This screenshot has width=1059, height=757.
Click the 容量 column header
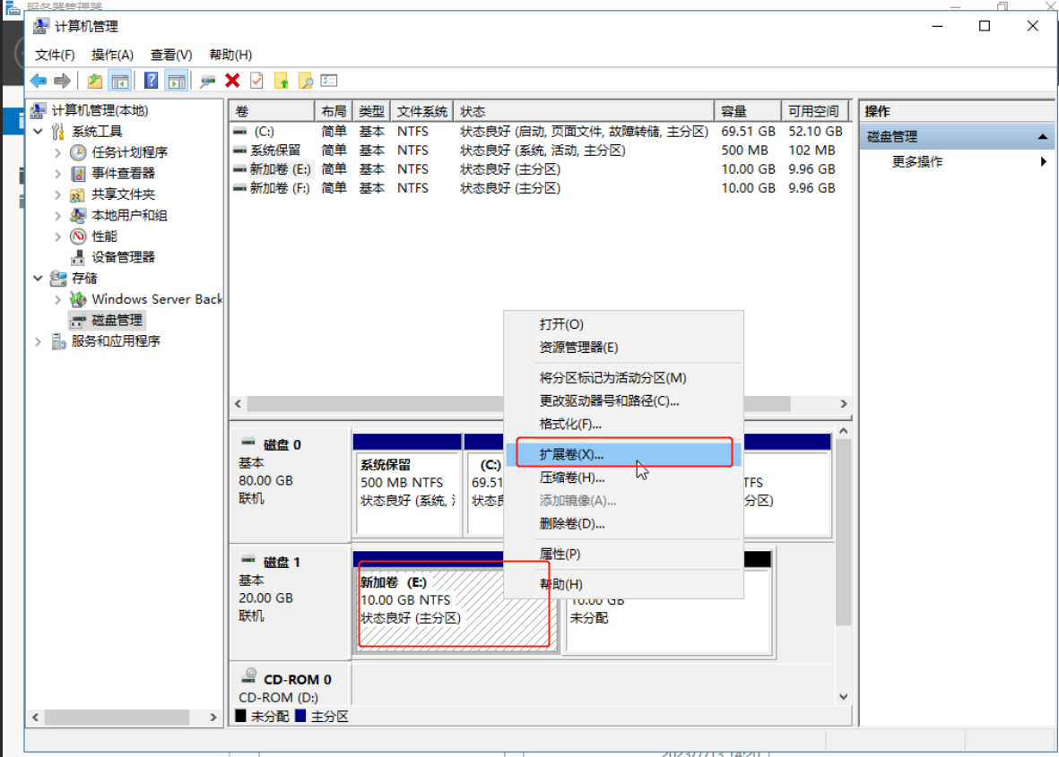point(733,111)
